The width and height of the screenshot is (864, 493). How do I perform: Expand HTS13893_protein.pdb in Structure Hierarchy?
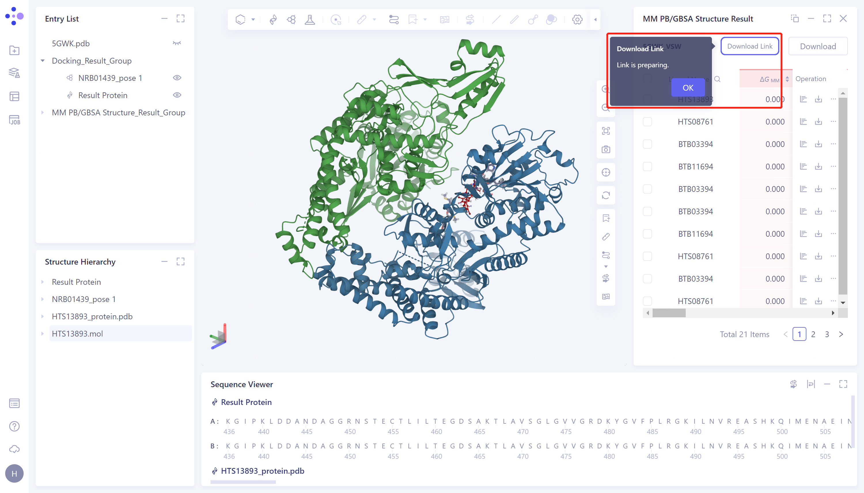pyautogui.click(x=43, y=316)
